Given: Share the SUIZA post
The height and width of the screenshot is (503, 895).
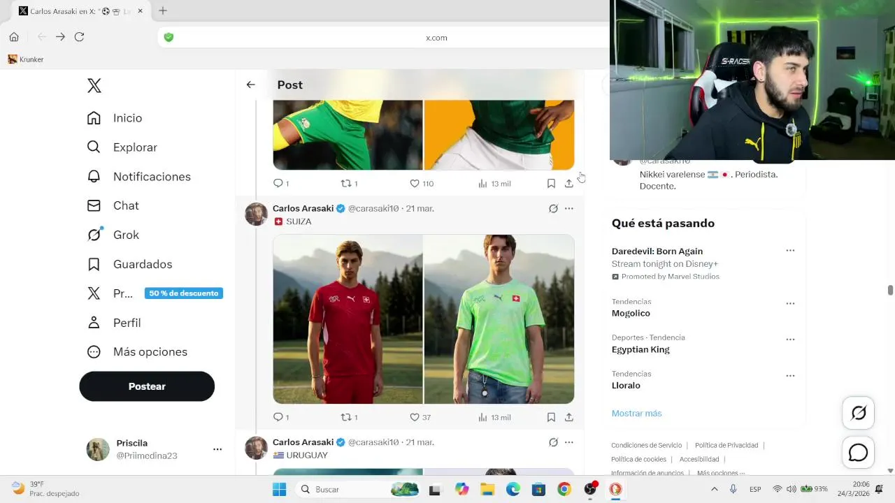Looking at the screenshot, I should point(569,417).
